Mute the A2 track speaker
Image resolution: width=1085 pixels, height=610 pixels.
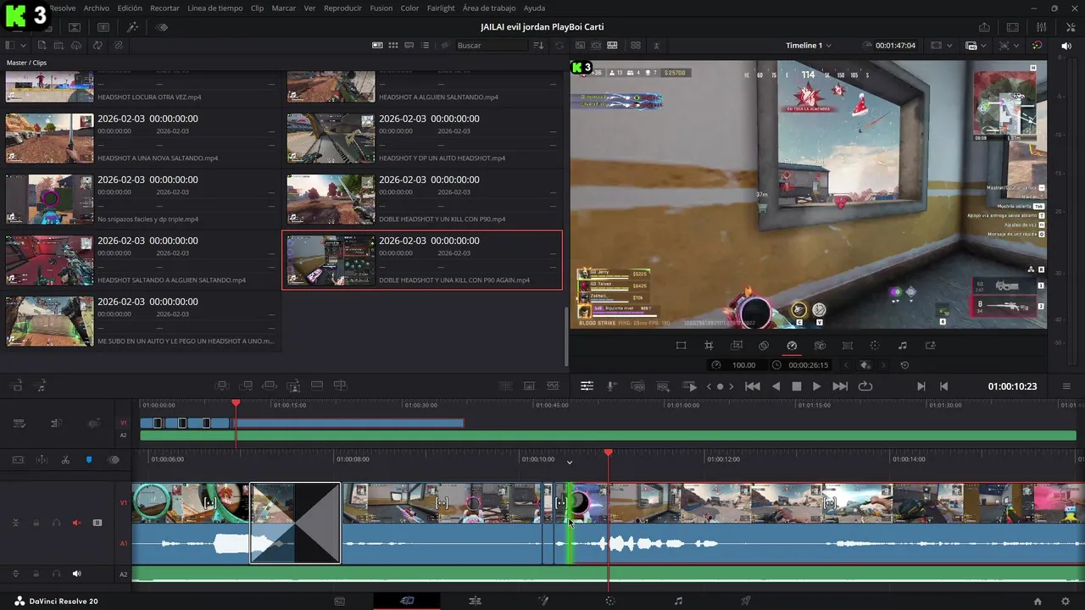tap(76, 574)
